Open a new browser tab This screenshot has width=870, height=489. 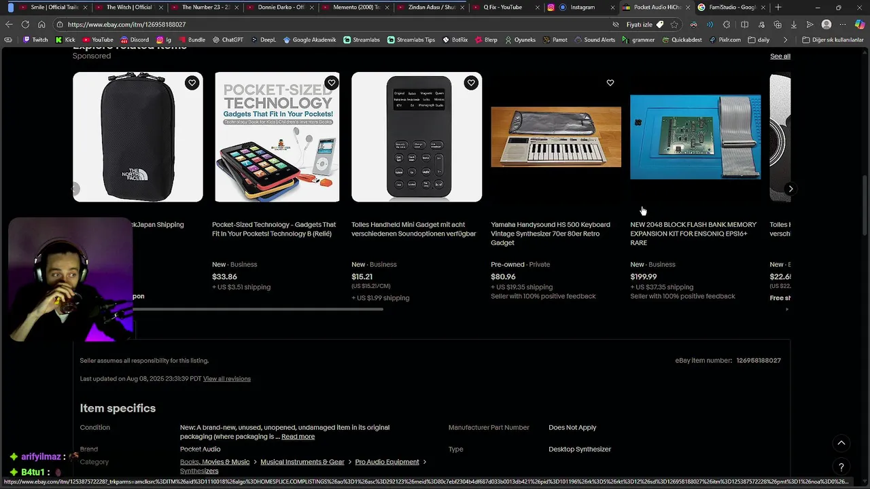coord(778,7)
